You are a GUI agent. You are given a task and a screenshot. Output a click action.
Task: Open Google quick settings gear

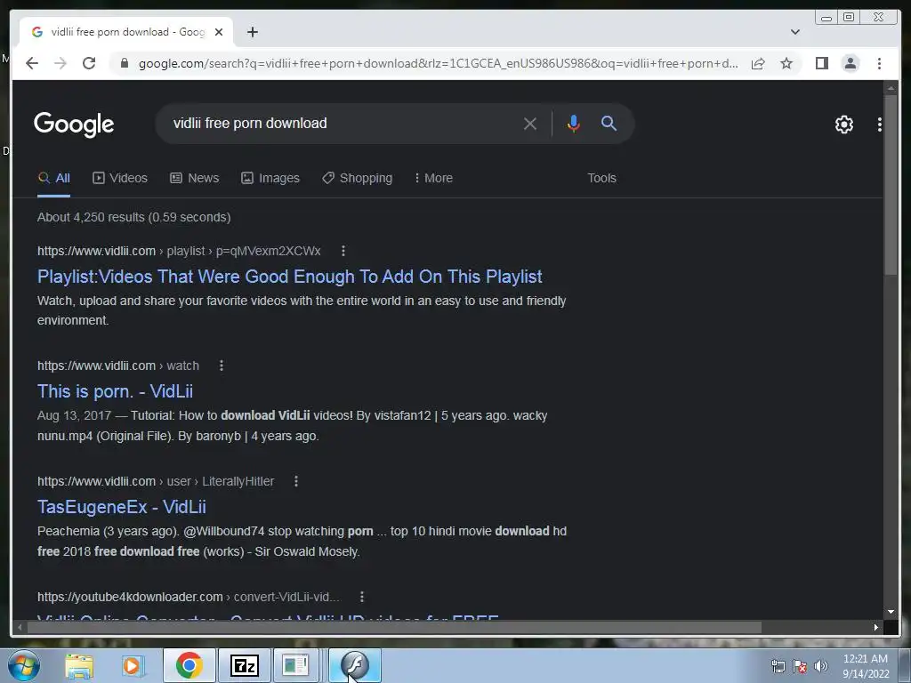[843, 125]
